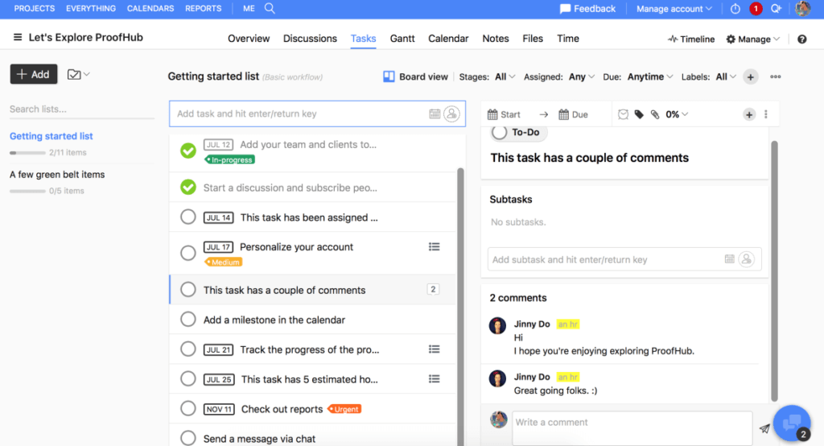Switch to Files tab
Image resolution: width=824 pixels, height=446 pixels.
click(533, 39)
